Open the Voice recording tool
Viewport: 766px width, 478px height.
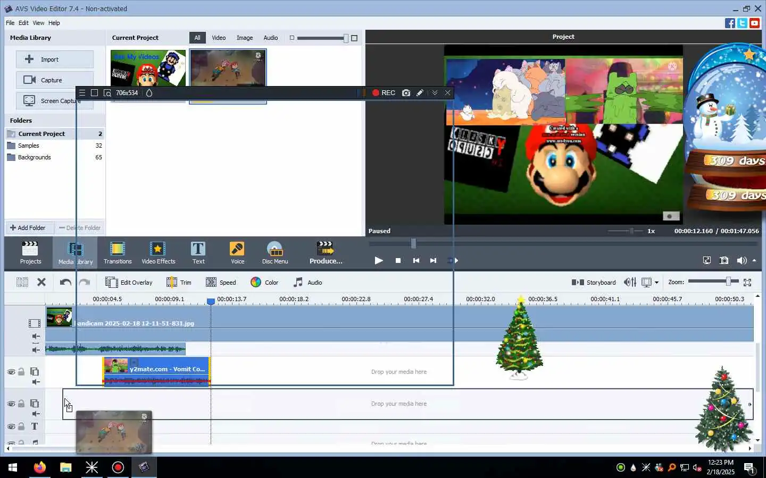click(237, 252)
